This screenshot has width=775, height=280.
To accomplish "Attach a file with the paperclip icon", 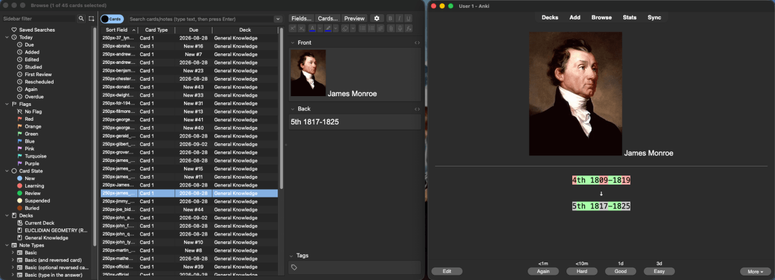I will pos(391,28).
